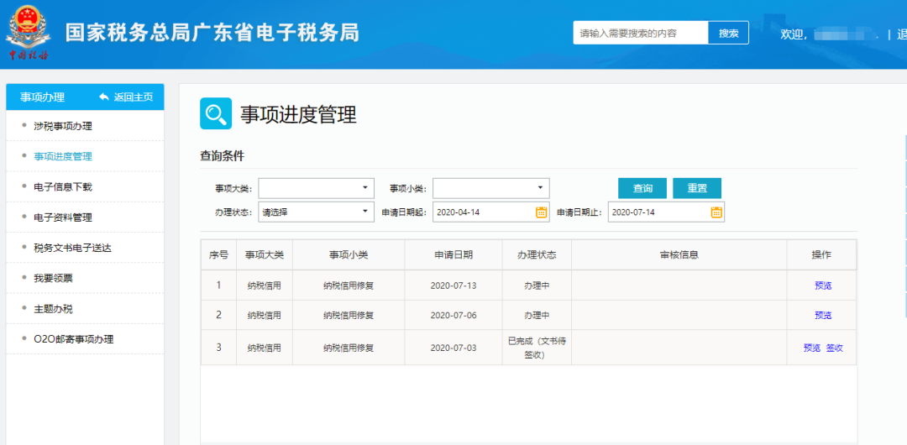Focus the header search input field
The image size is (907, 445).
[640, 33]
